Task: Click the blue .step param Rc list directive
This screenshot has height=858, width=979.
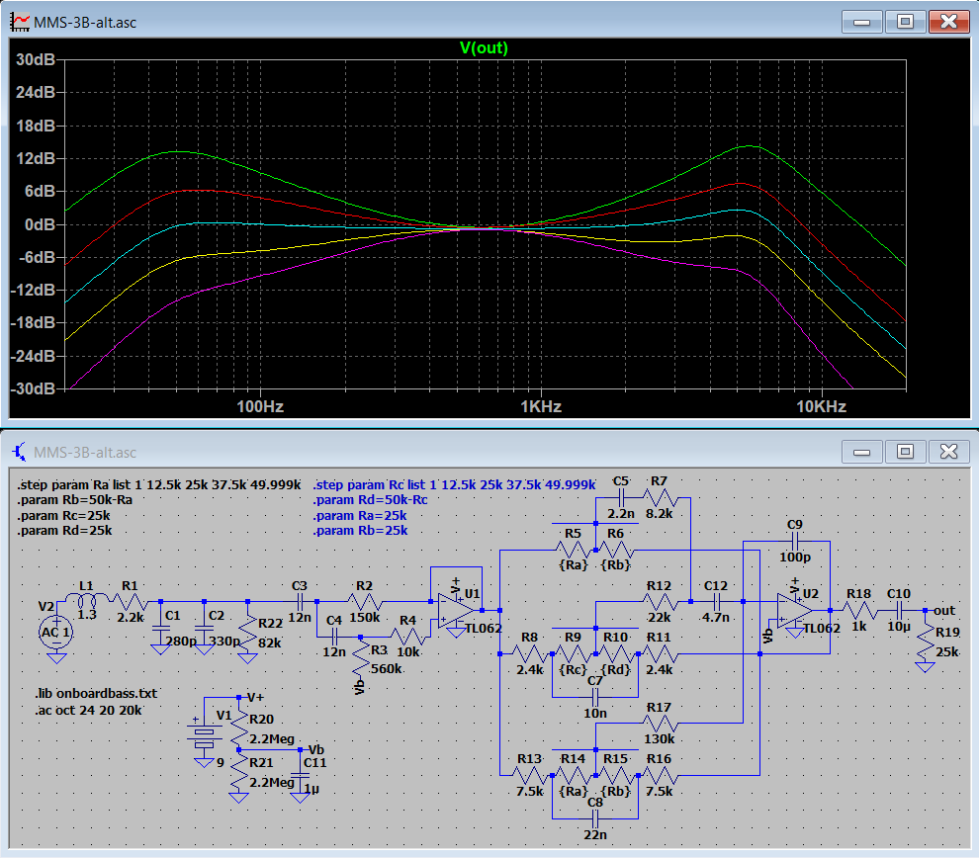Action: tap(454, 484)
